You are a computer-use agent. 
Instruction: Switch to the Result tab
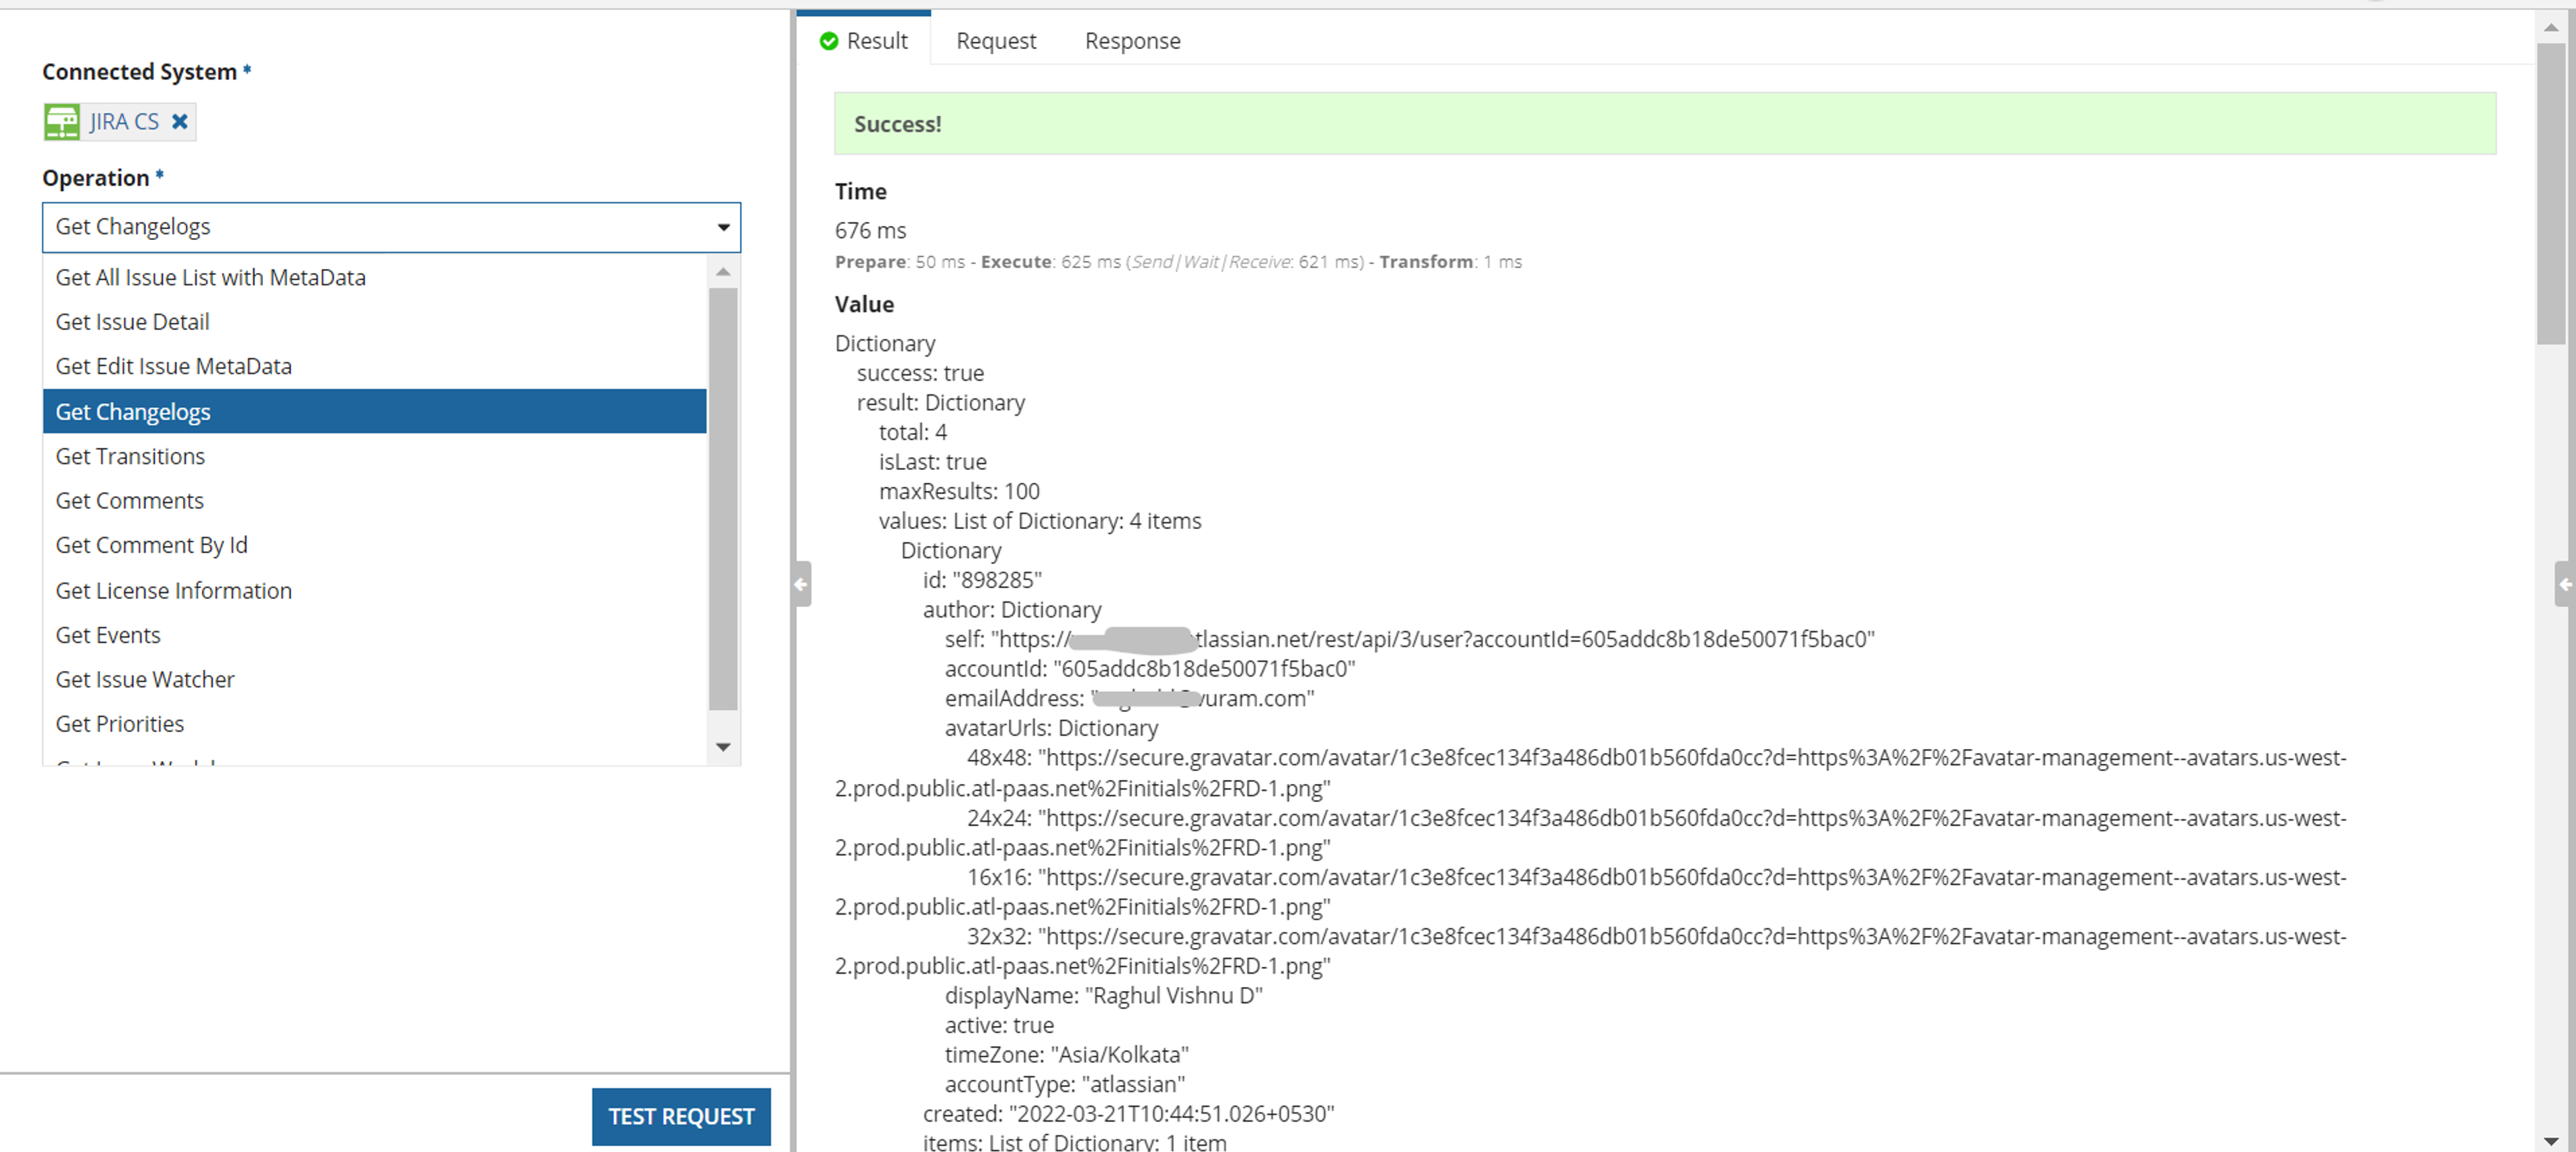click(864, 41)
